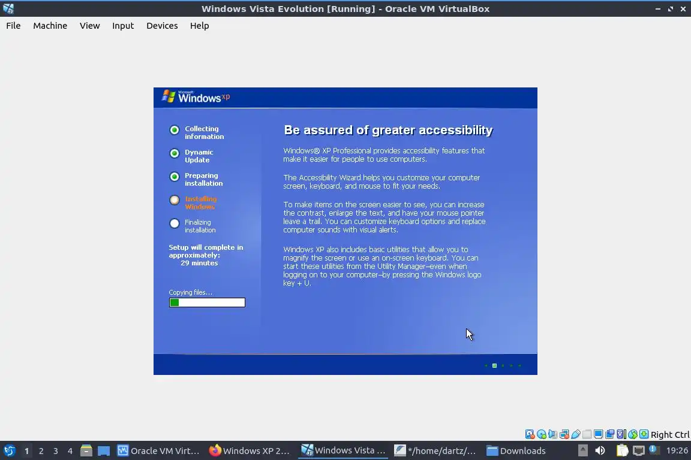Open the update notification tray icon with exclamation
Viewport: 691px width, 460px height.
point(654,450)
